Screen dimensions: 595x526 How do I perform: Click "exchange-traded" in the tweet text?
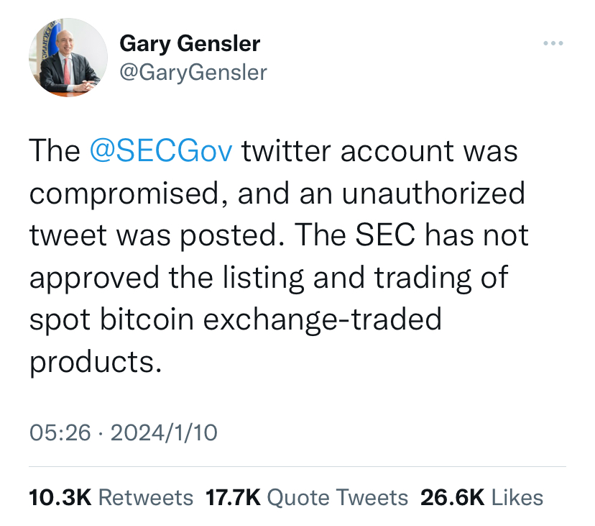pyautogui.click(x=323, y=319)
